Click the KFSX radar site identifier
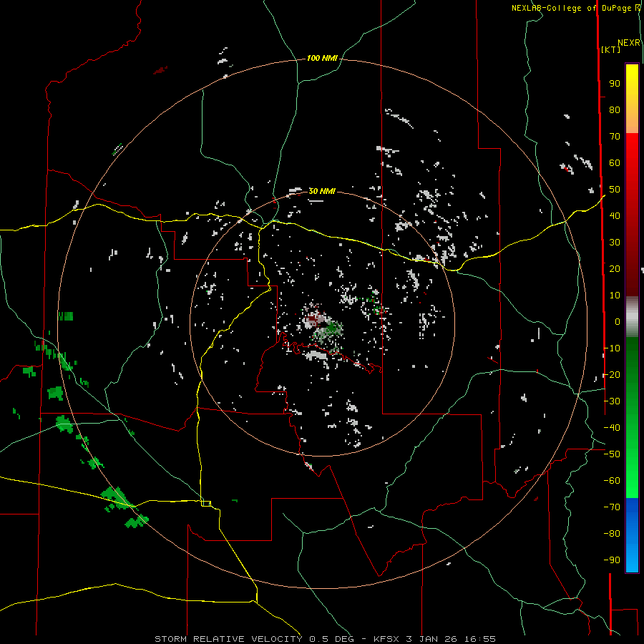Image resolution: width=644 pixels, height=644 pixels. coord(386,639)
